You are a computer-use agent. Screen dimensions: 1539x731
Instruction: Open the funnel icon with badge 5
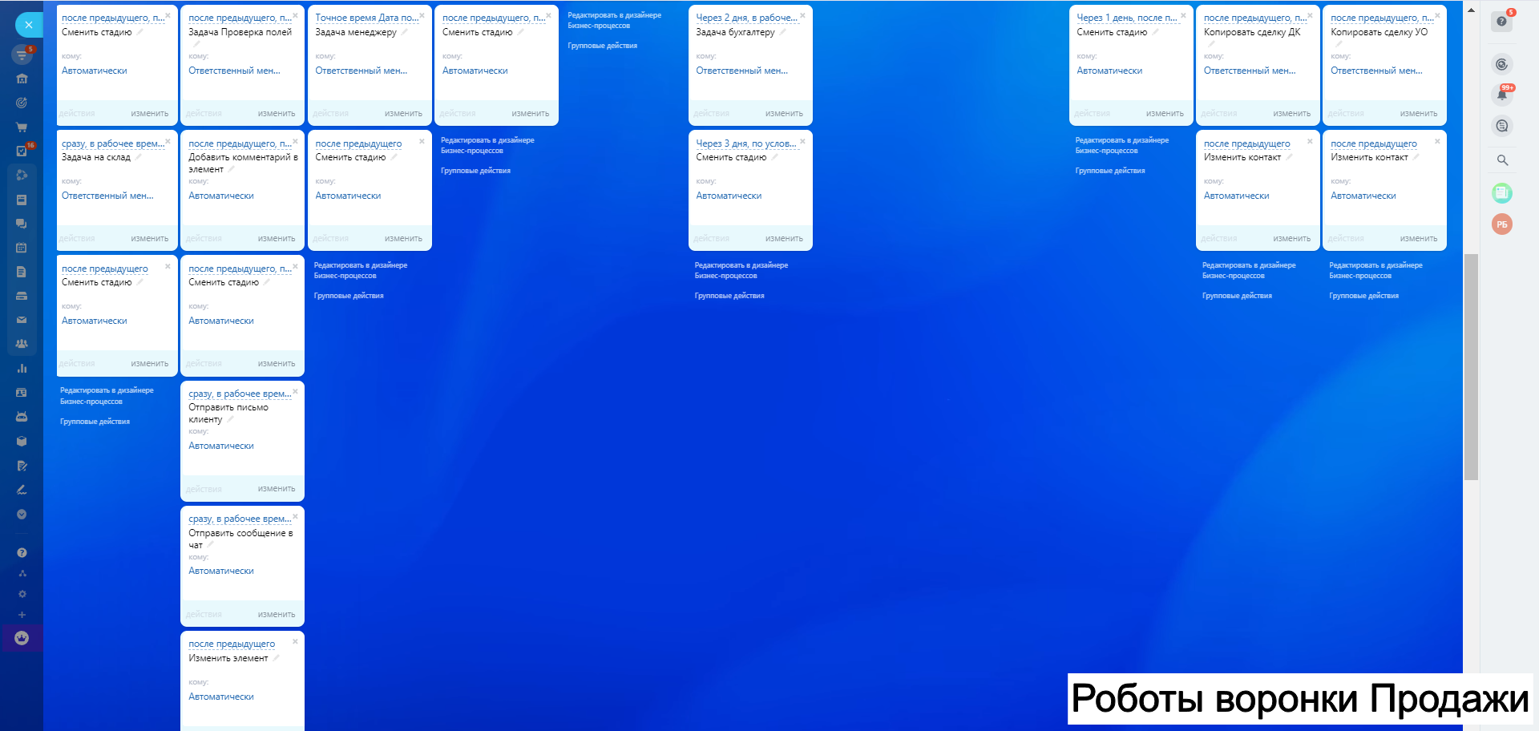click(22, 55)
